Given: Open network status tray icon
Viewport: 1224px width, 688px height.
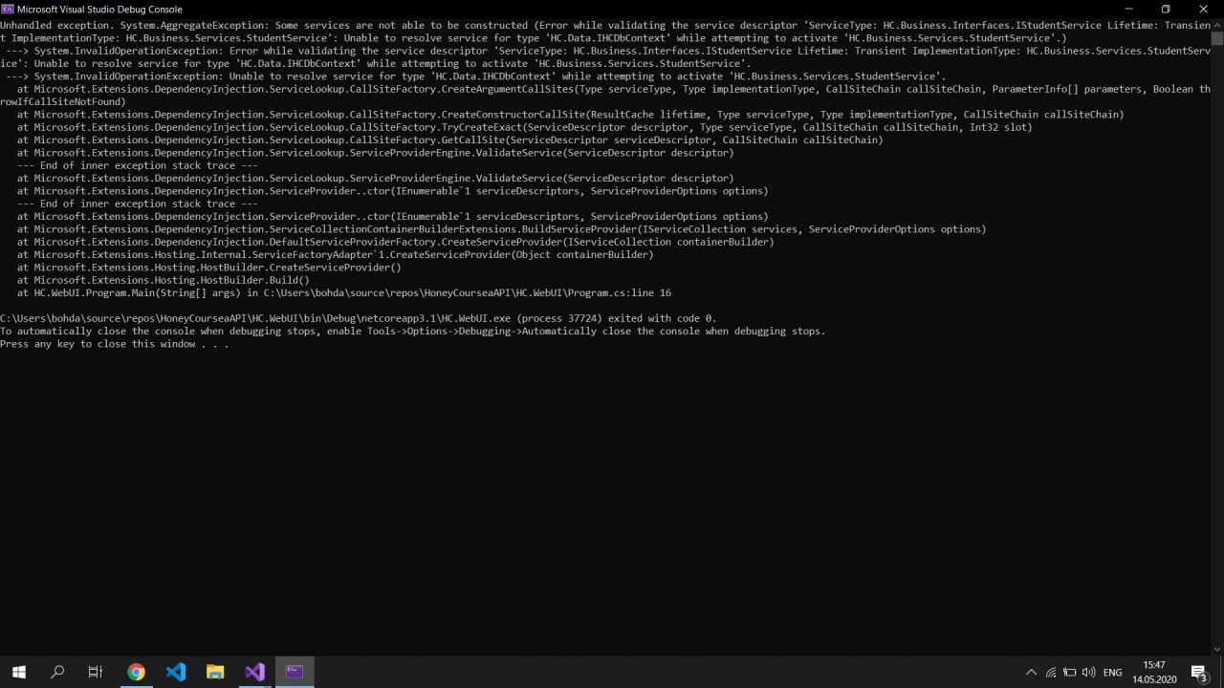Looking at the screenshot, I should coord(1051,673).
